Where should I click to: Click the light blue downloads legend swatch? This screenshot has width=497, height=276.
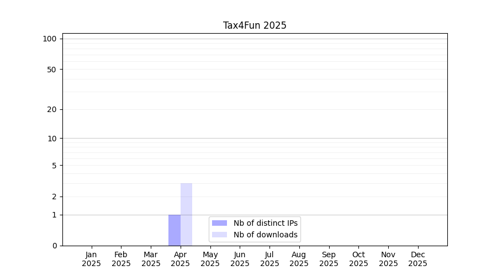(x=219, y=235)
